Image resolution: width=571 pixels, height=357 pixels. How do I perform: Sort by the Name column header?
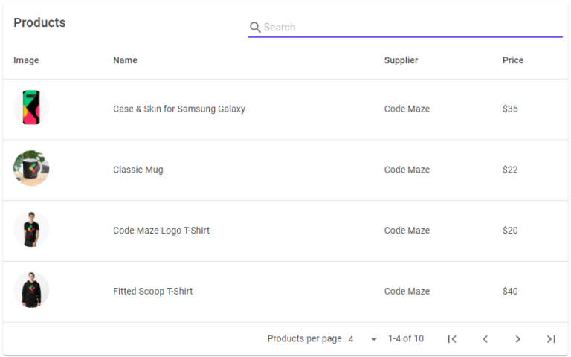(125, 60)
